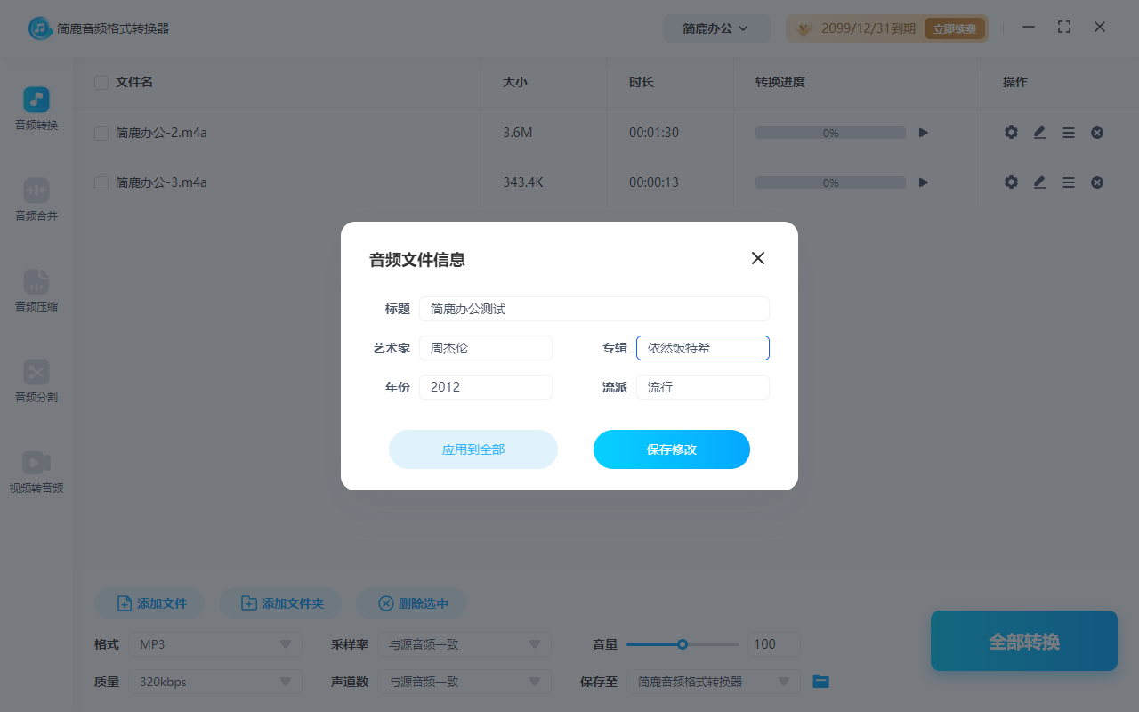
Task: Check the checkbox beside 简鹿办公-3.m4a
Action: point(101,182)
